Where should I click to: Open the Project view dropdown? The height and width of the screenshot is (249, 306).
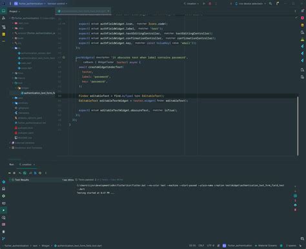tap(15, 11)
